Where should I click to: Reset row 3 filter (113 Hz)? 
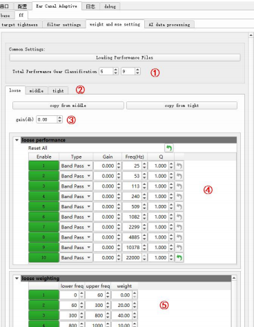pyautogui.click(x=179, y=186)
